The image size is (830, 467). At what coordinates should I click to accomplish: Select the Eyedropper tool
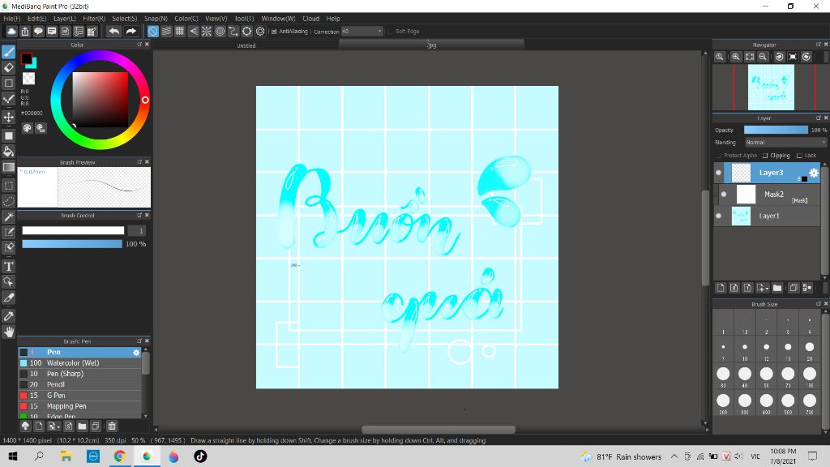(x=8, y=316)
